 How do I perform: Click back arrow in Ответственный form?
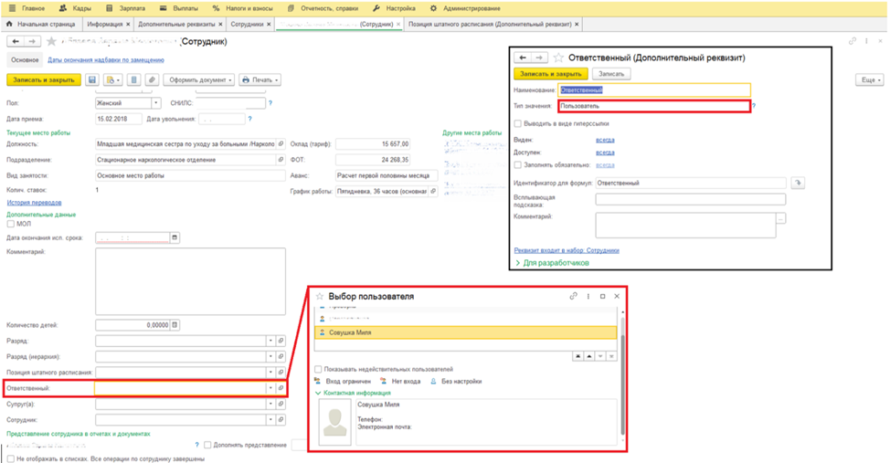[x=523, y=58]
